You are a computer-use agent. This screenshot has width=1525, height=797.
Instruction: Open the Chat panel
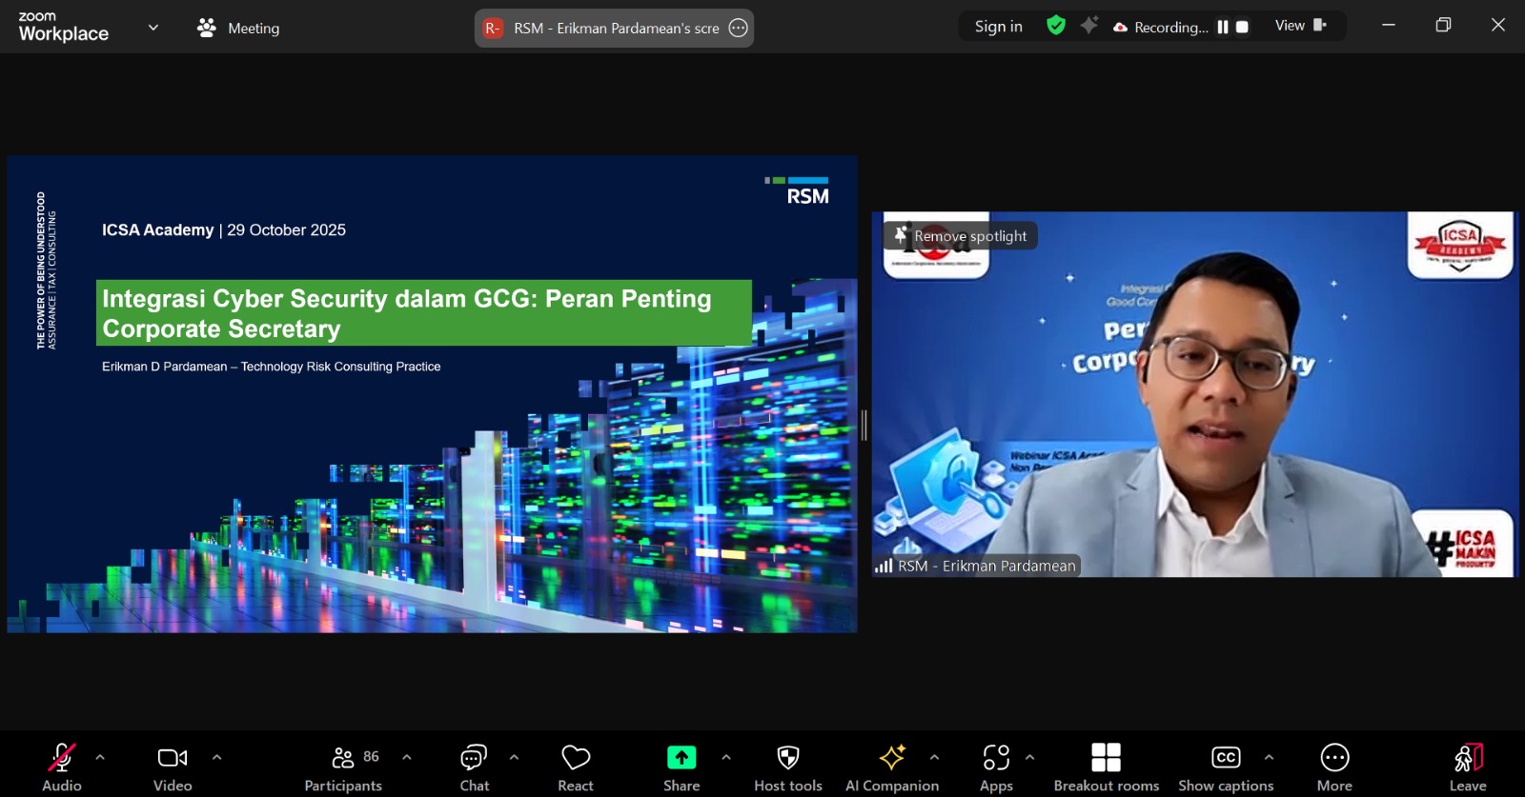[474, 767]
